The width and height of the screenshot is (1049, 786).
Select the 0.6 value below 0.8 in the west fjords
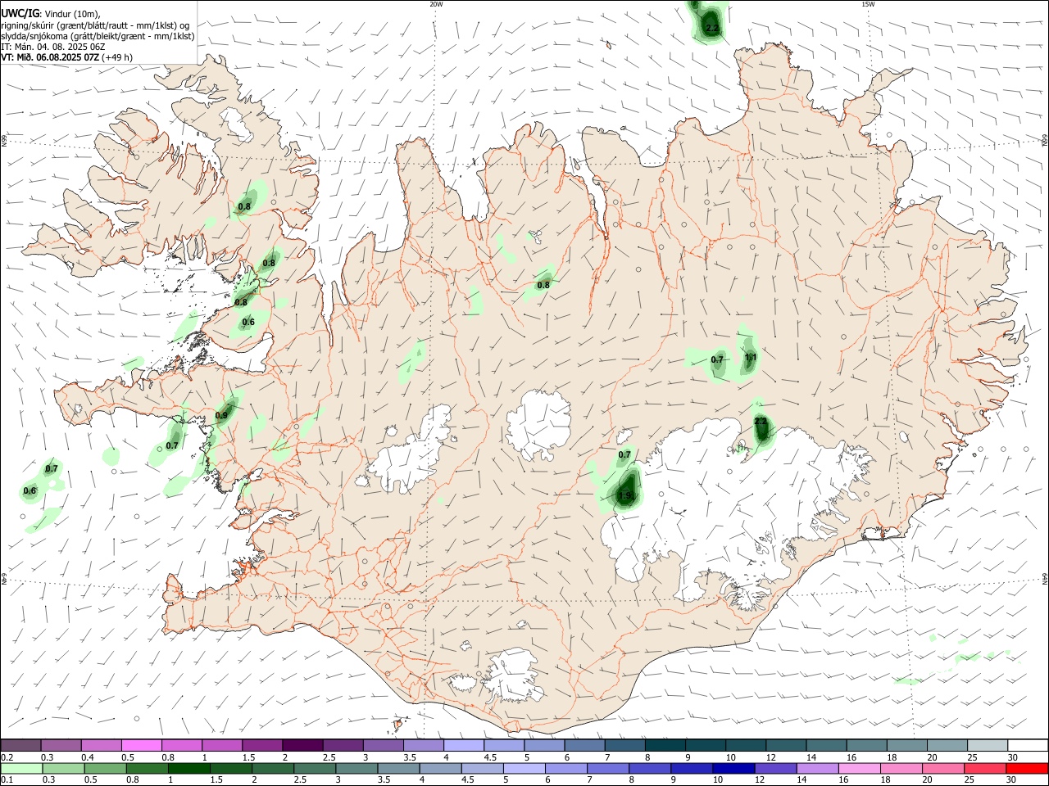coord(248,322)
